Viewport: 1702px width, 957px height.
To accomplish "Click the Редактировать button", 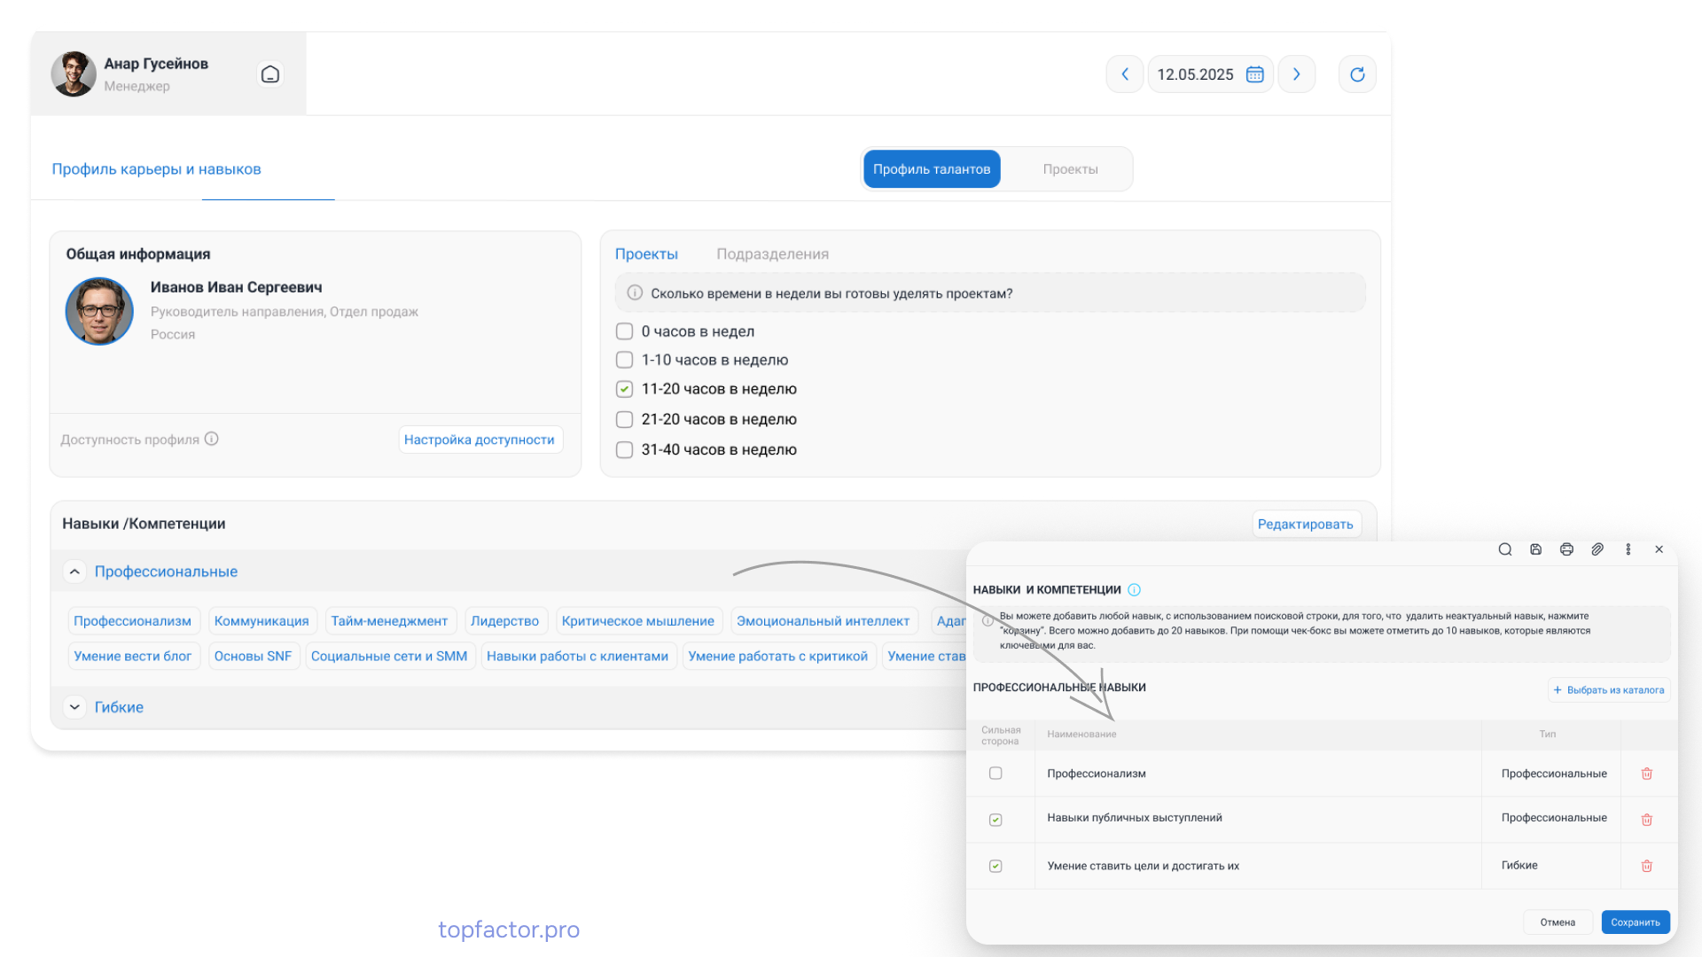I will (1306, 524).
